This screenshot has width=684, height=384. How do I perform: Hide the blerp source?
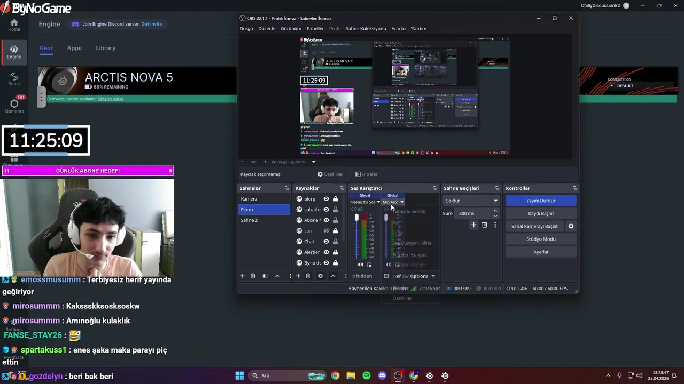(326, 199)
